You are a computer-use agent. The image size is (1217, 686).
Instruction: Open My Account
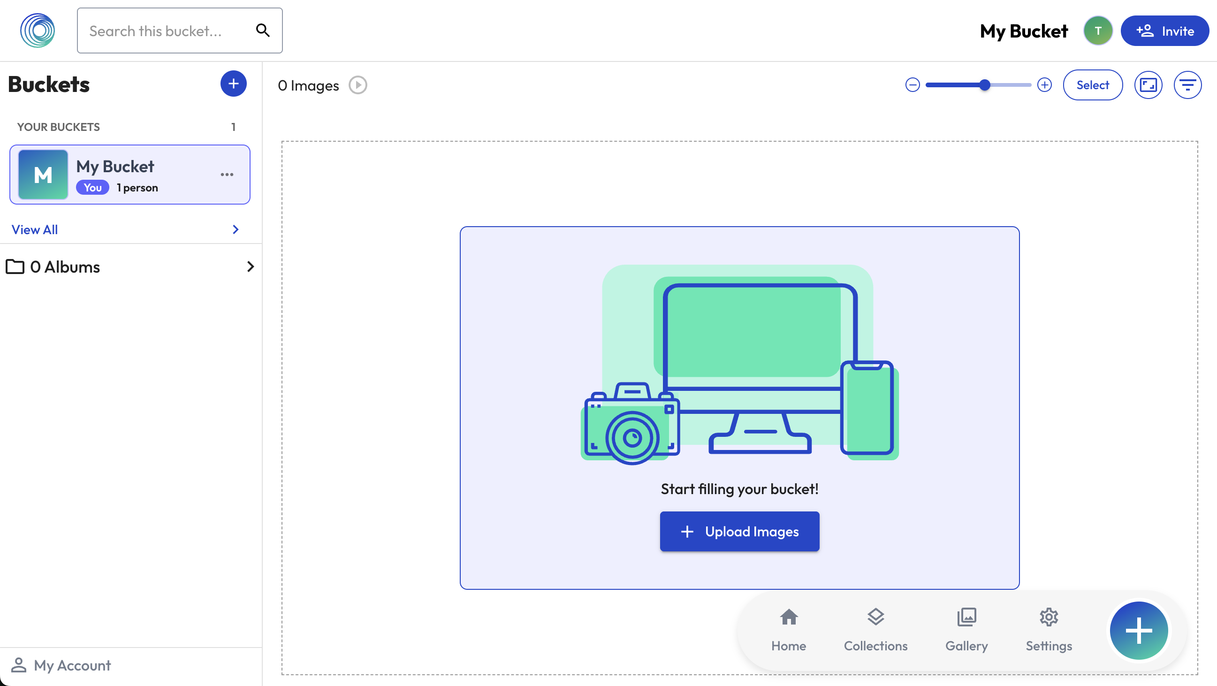61,665
